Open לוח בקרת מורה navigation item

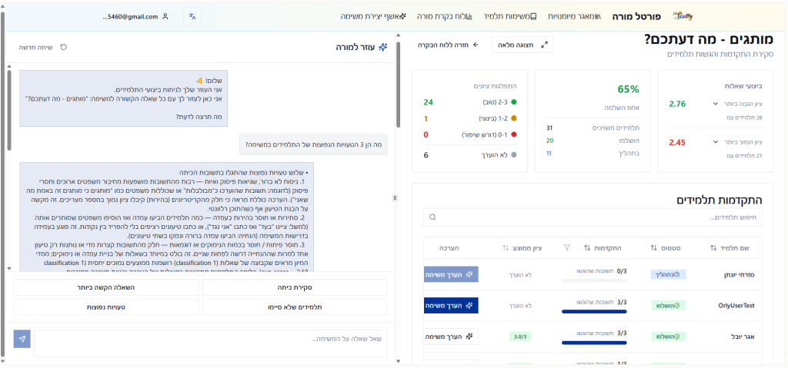coord(444,16)
